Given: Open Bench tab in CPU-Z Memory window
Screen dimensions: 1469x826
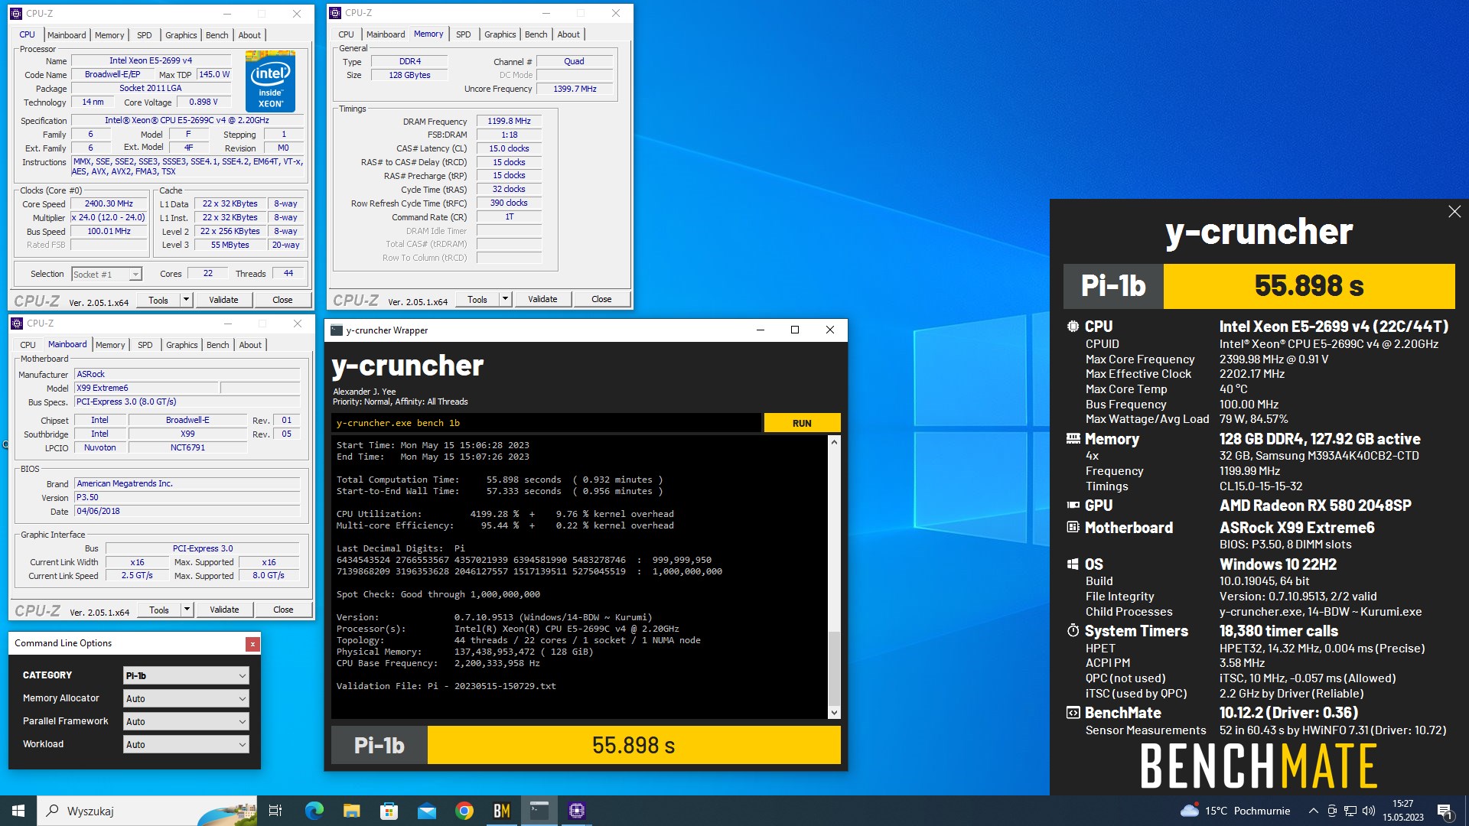Looking at the screenshot, I should (x=536, y=34).
